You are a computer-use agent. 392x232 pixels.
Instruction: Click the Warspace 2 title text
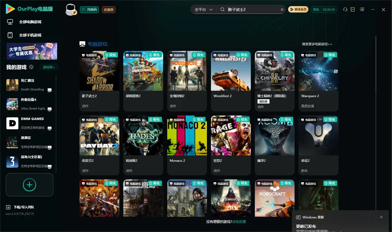310,96
